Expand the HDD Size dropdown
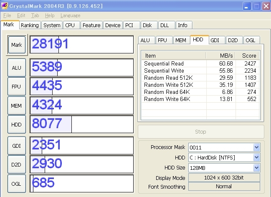271x197 pixels. point(256,167)
